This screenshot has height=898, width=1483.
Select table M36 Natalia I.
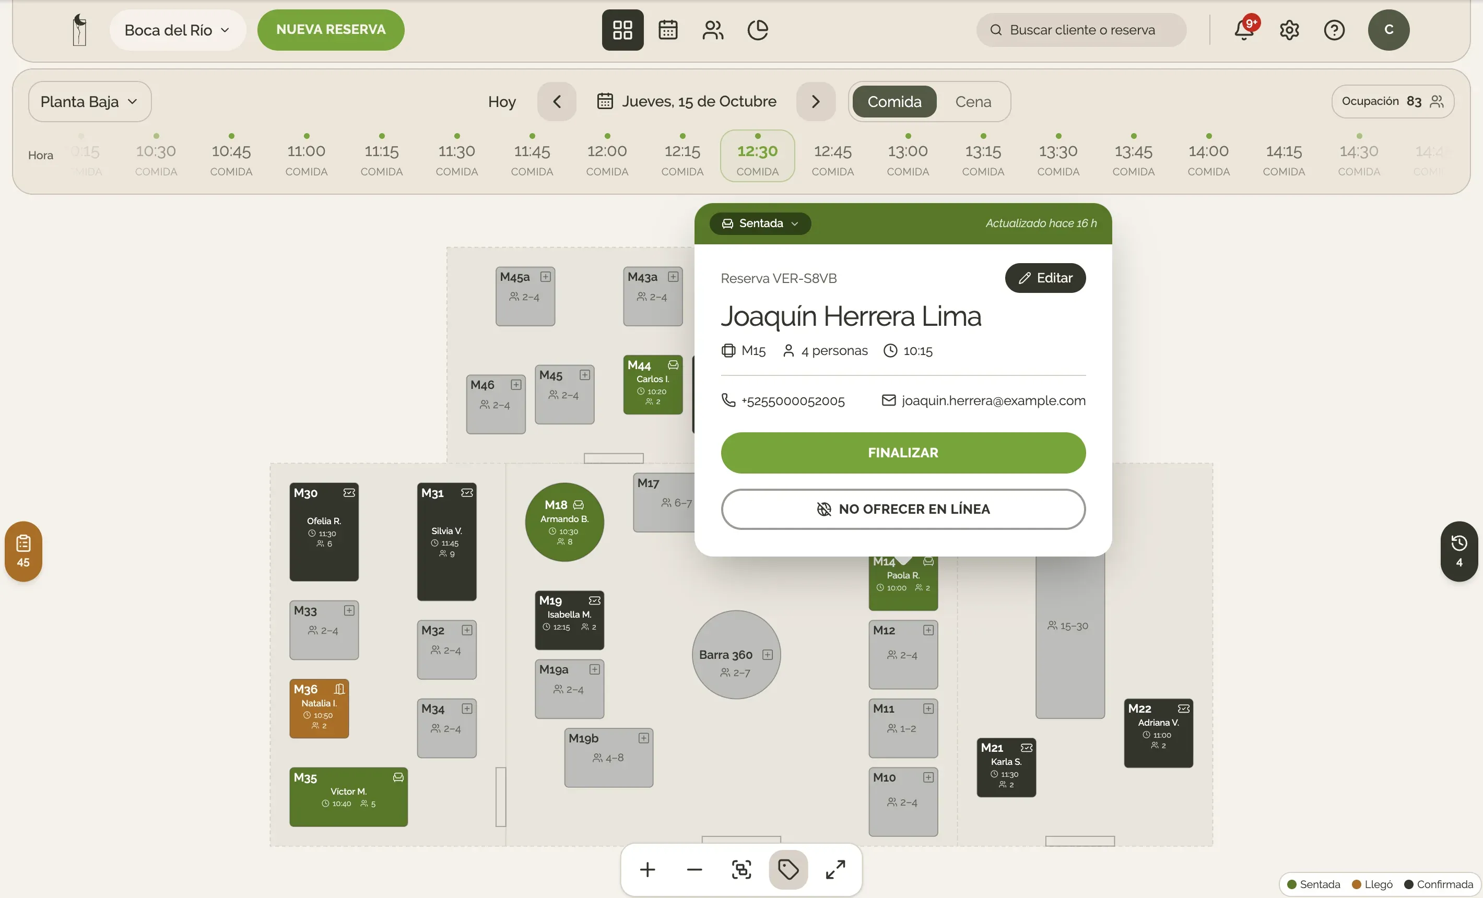tap(319, 708)
